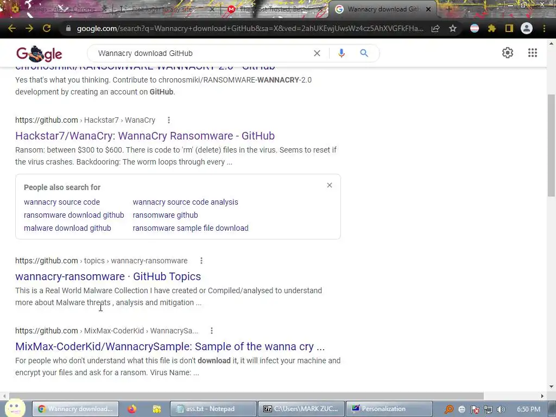Click the vertical scrollbar thumb
This screenshot has width=556, height=417.
pyautogui.click(x=552, y=146)
